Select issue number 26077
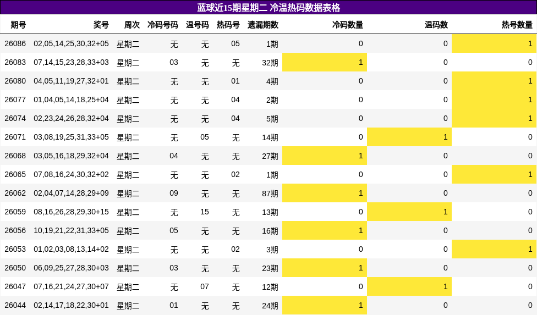 click(x=15, y=100)
